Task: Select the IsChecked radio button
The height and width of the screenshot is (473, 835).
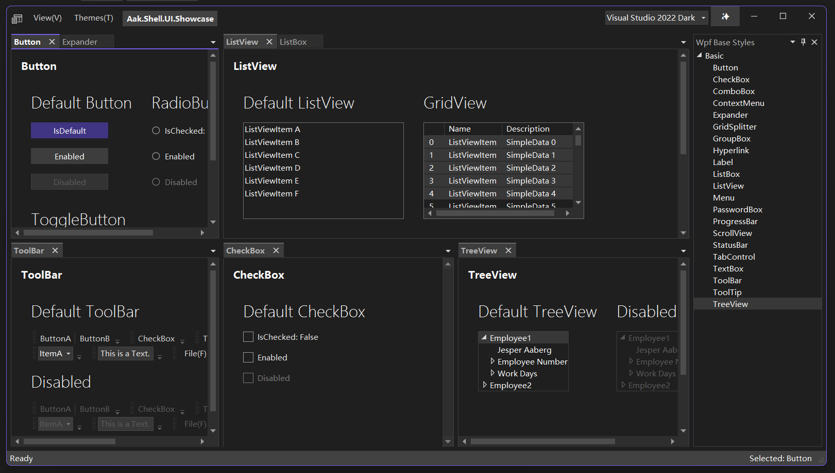Action: (156, 131)
